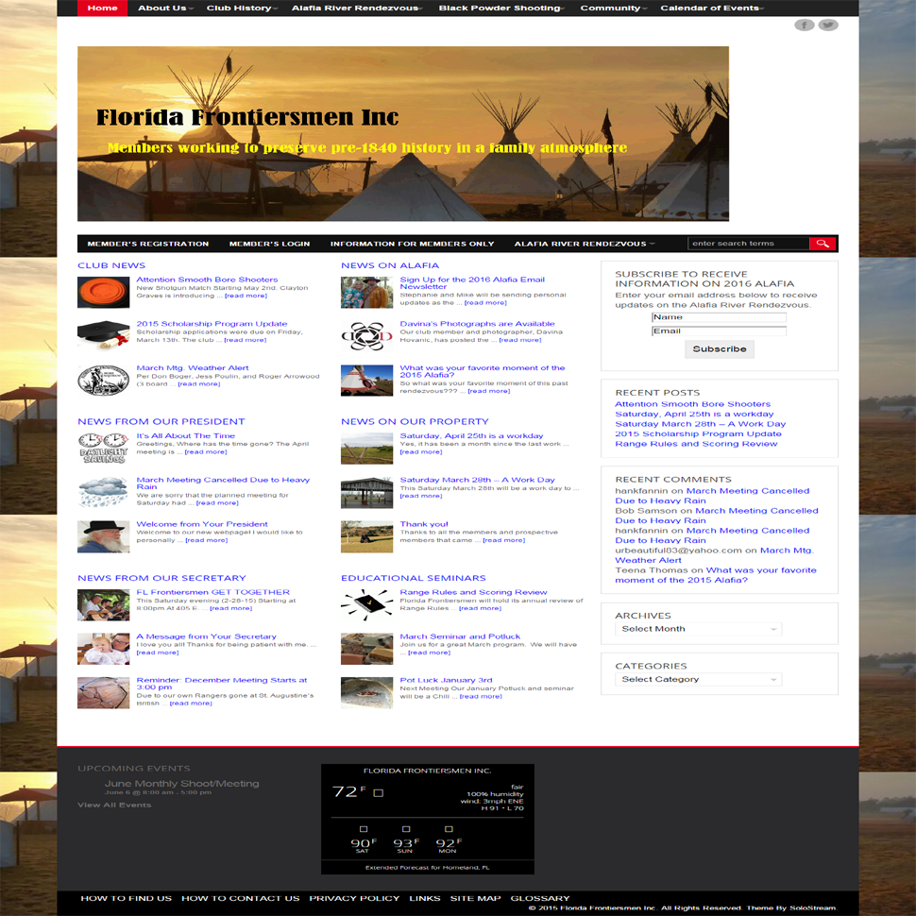Open the club seal thumbnail for Weather Alert

pos(103,381)
